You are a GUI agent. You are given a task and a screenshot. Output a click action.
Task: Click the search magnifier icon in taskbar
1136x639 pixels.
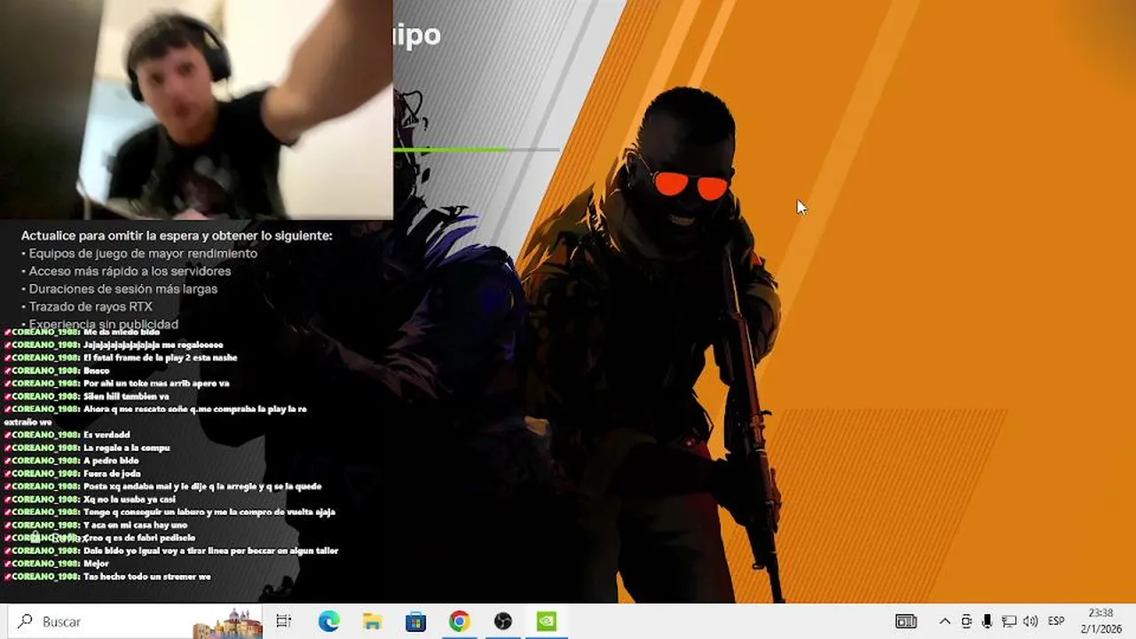click(25, 621)
